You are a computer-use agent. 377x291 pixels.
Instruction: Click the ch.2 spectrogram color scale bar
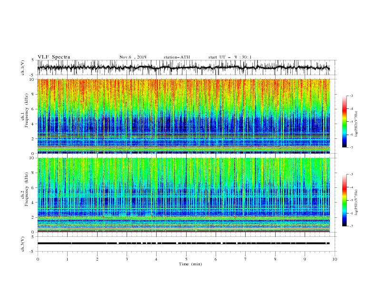click(345, 200)
